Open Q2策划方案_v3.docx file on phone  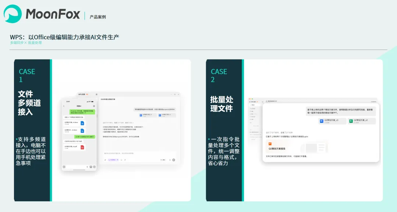(x=74, y=123)
